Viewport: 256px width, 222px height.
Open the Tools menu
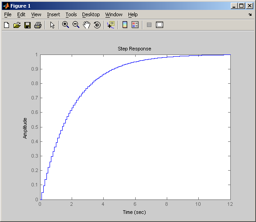71,14
